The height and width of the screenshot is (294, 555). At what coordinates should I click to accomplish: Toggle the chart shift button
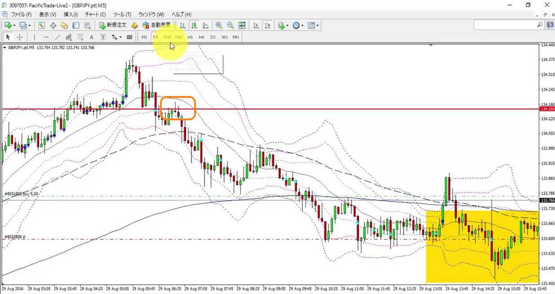pos(267,25)
